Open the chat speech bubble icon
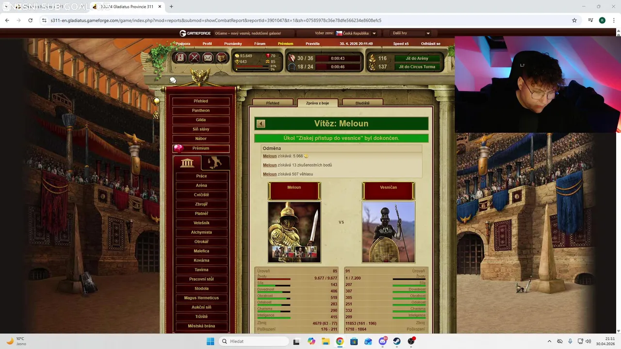 click(x=173, y=80)
